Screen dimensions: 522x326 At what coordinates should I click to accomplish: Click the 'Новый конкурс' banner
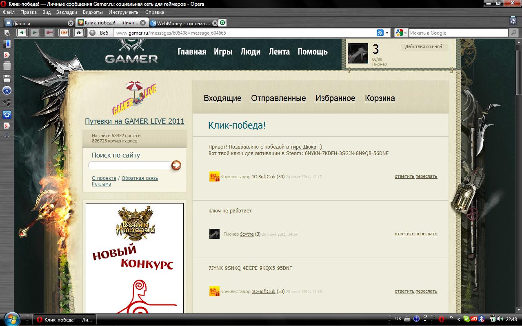[135, 258]
